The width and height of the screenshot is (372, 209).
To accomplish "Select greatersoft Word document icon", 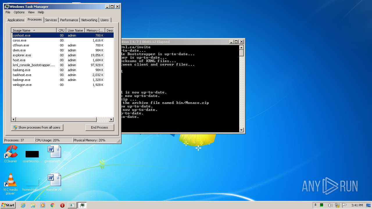I will coord(54,154).
